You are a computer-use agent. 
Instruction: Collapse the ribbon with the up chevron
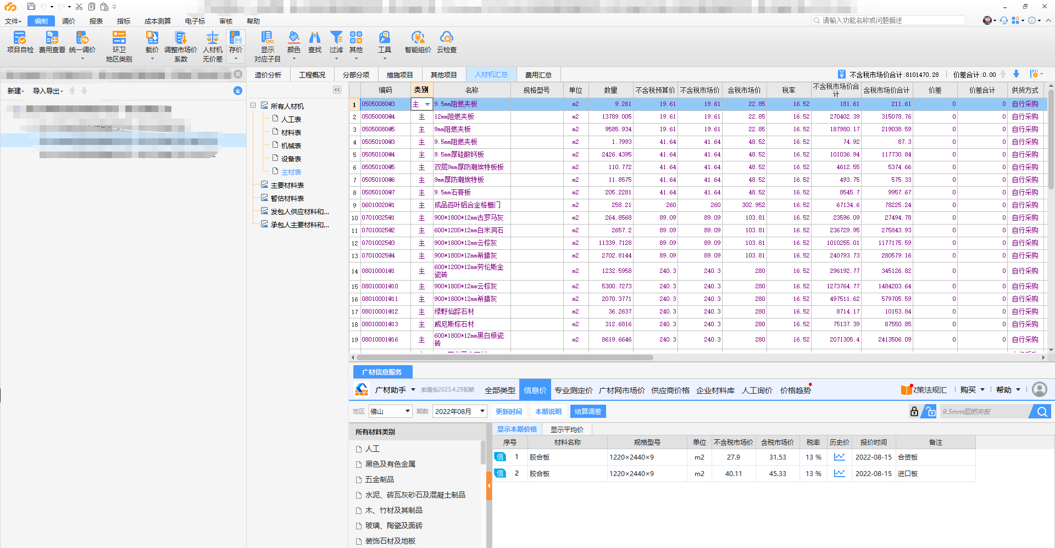pyautogui.click(x=1048, y=20)
